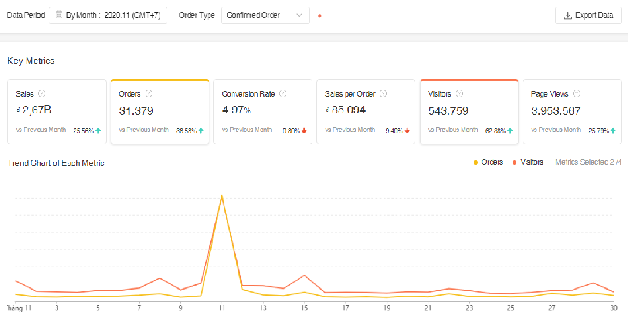The height and width of the screenshot is (323, 628).
Task: Deselect the Visitors metric card
Action: pos(469,112)
